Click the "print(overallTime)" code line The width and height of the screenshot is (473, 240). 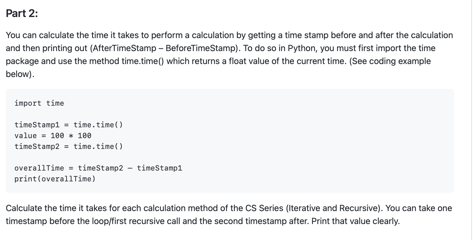55,179
